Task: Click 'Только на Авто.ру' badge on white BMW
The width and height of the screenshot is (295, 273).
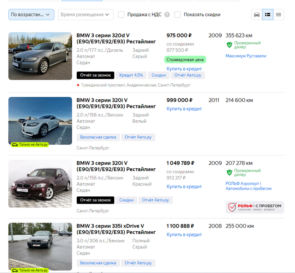Action: pos(29,144)
